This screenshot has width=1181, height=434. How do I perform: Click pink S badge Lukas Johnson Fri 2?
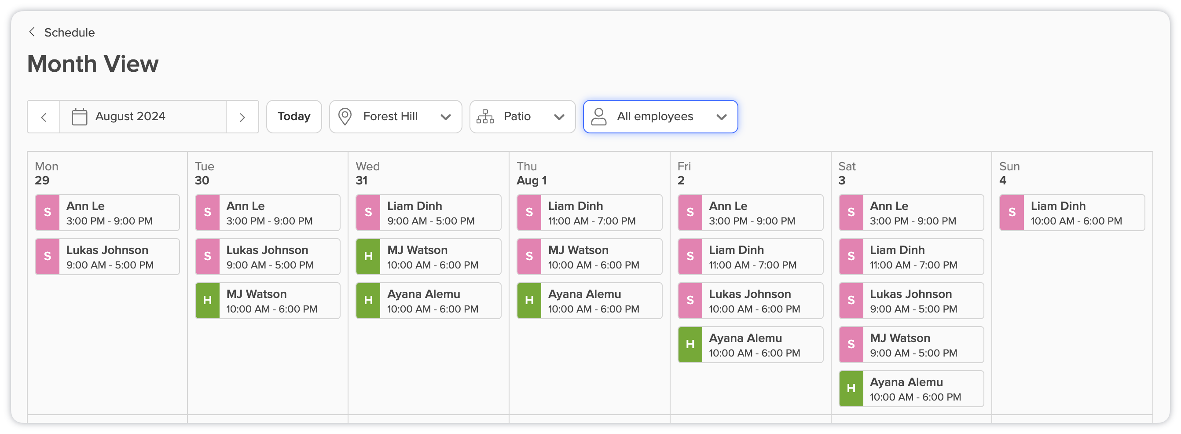690,301
